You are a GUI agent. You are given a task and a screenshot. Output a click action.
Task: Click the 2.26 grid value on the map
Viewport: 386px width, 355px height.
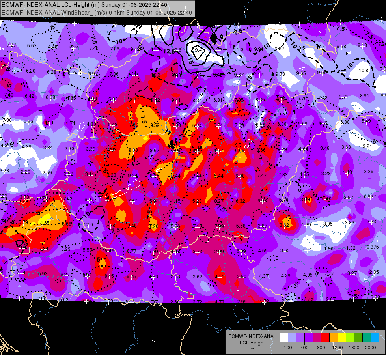coord(369,171)
